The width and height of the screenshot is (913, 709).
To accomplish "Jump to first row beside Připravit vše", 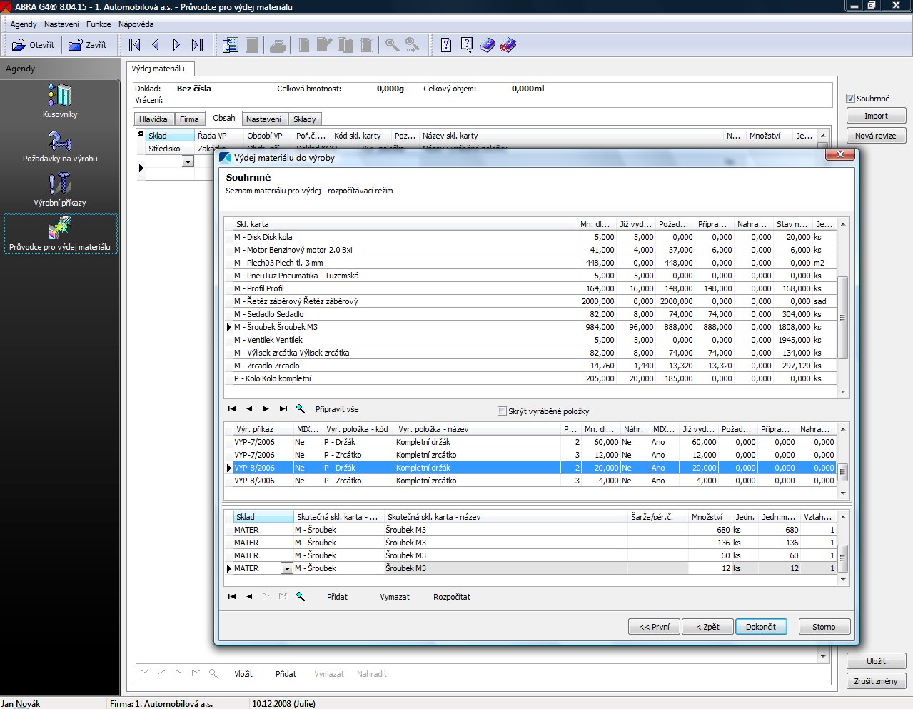I will tap(232, 409).
